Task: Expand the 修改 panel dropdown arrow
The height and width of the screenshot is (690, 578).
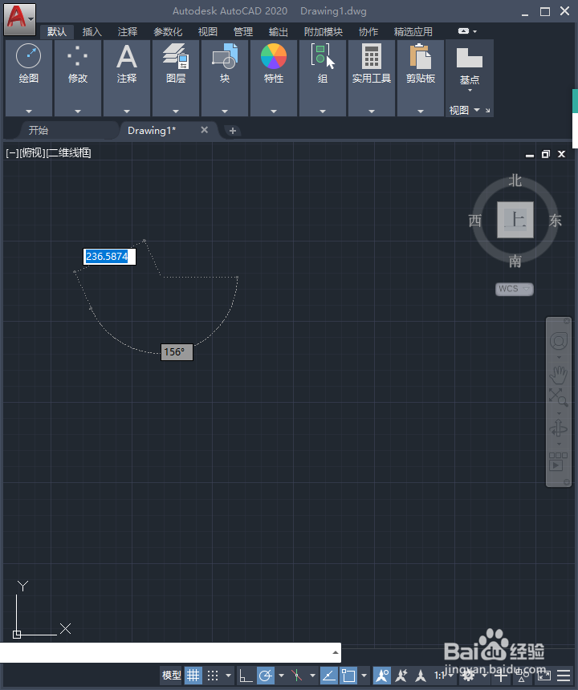Action: (78, 112)
